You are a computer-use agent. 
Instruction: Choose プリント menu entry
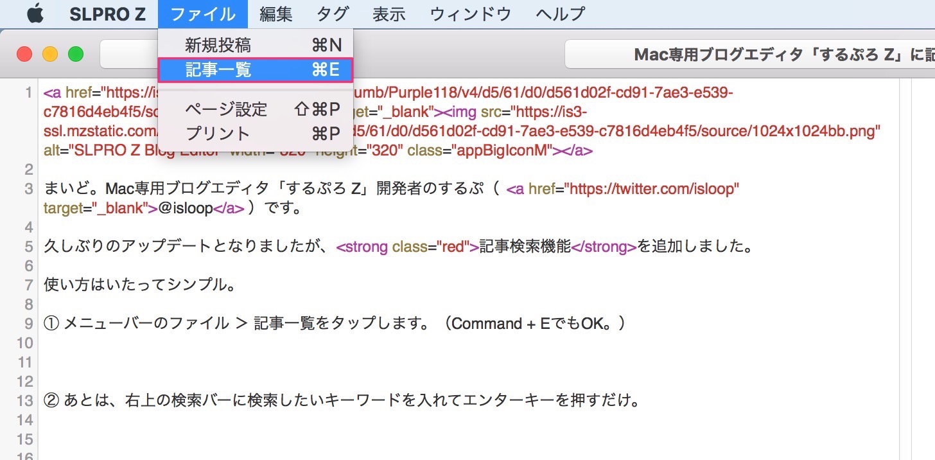[256, 134]
